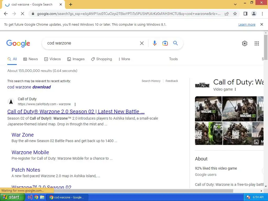Viewport: 268px width, 201px height.
Task: Select cod warzone Chrome taskbar button
Action: click(x=67, y=197)
